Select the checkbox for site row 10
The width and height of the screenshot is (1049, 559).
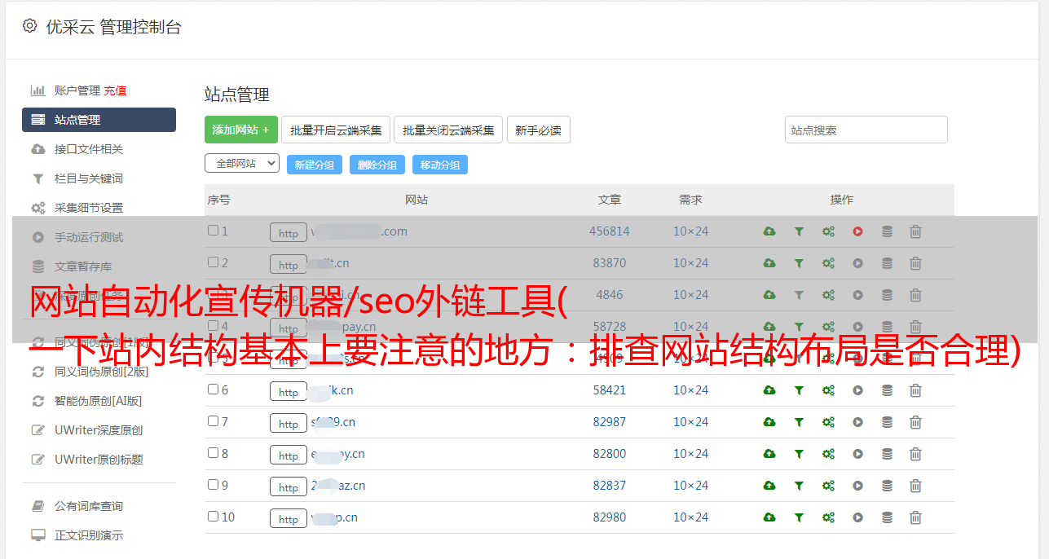tap(214, 517)
